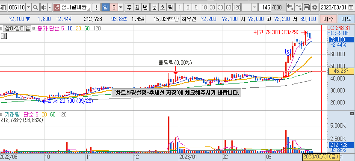
Task: Switch to weekly (주) chart
Action: click(x=129, y=7)
